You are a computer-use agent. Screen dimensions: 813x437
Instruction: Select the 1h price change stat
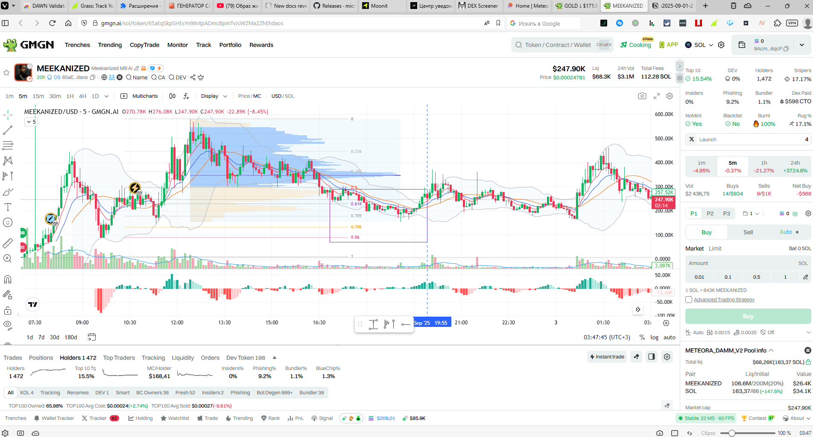pos(764,166)
